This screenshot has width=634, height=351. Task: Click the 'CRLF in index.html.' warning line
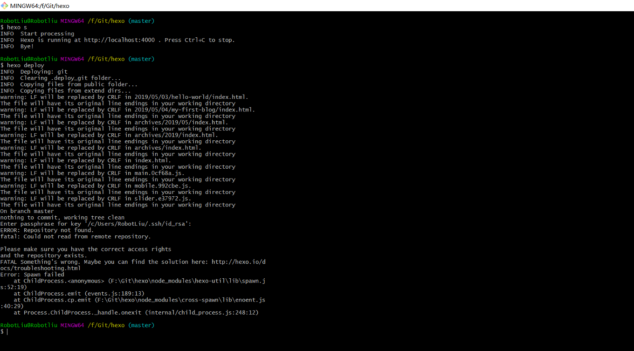(x=86, y=160)
